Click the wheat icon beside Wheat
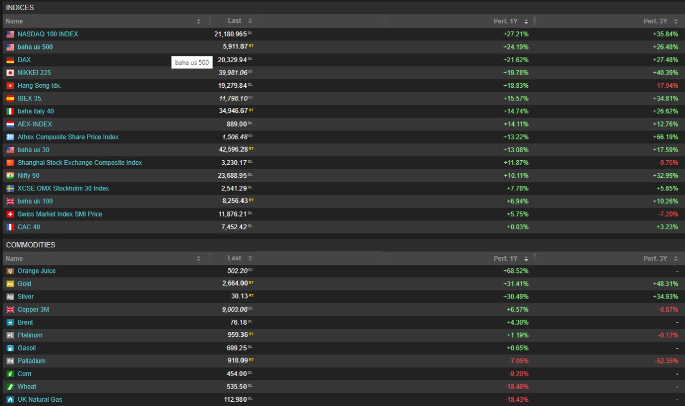The image size is (685, 406). (10, 387)
